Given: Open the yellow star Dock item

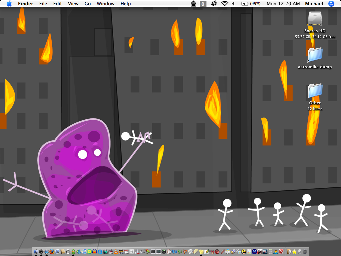Looking at the screenshot, I should [x=294, y=252].
